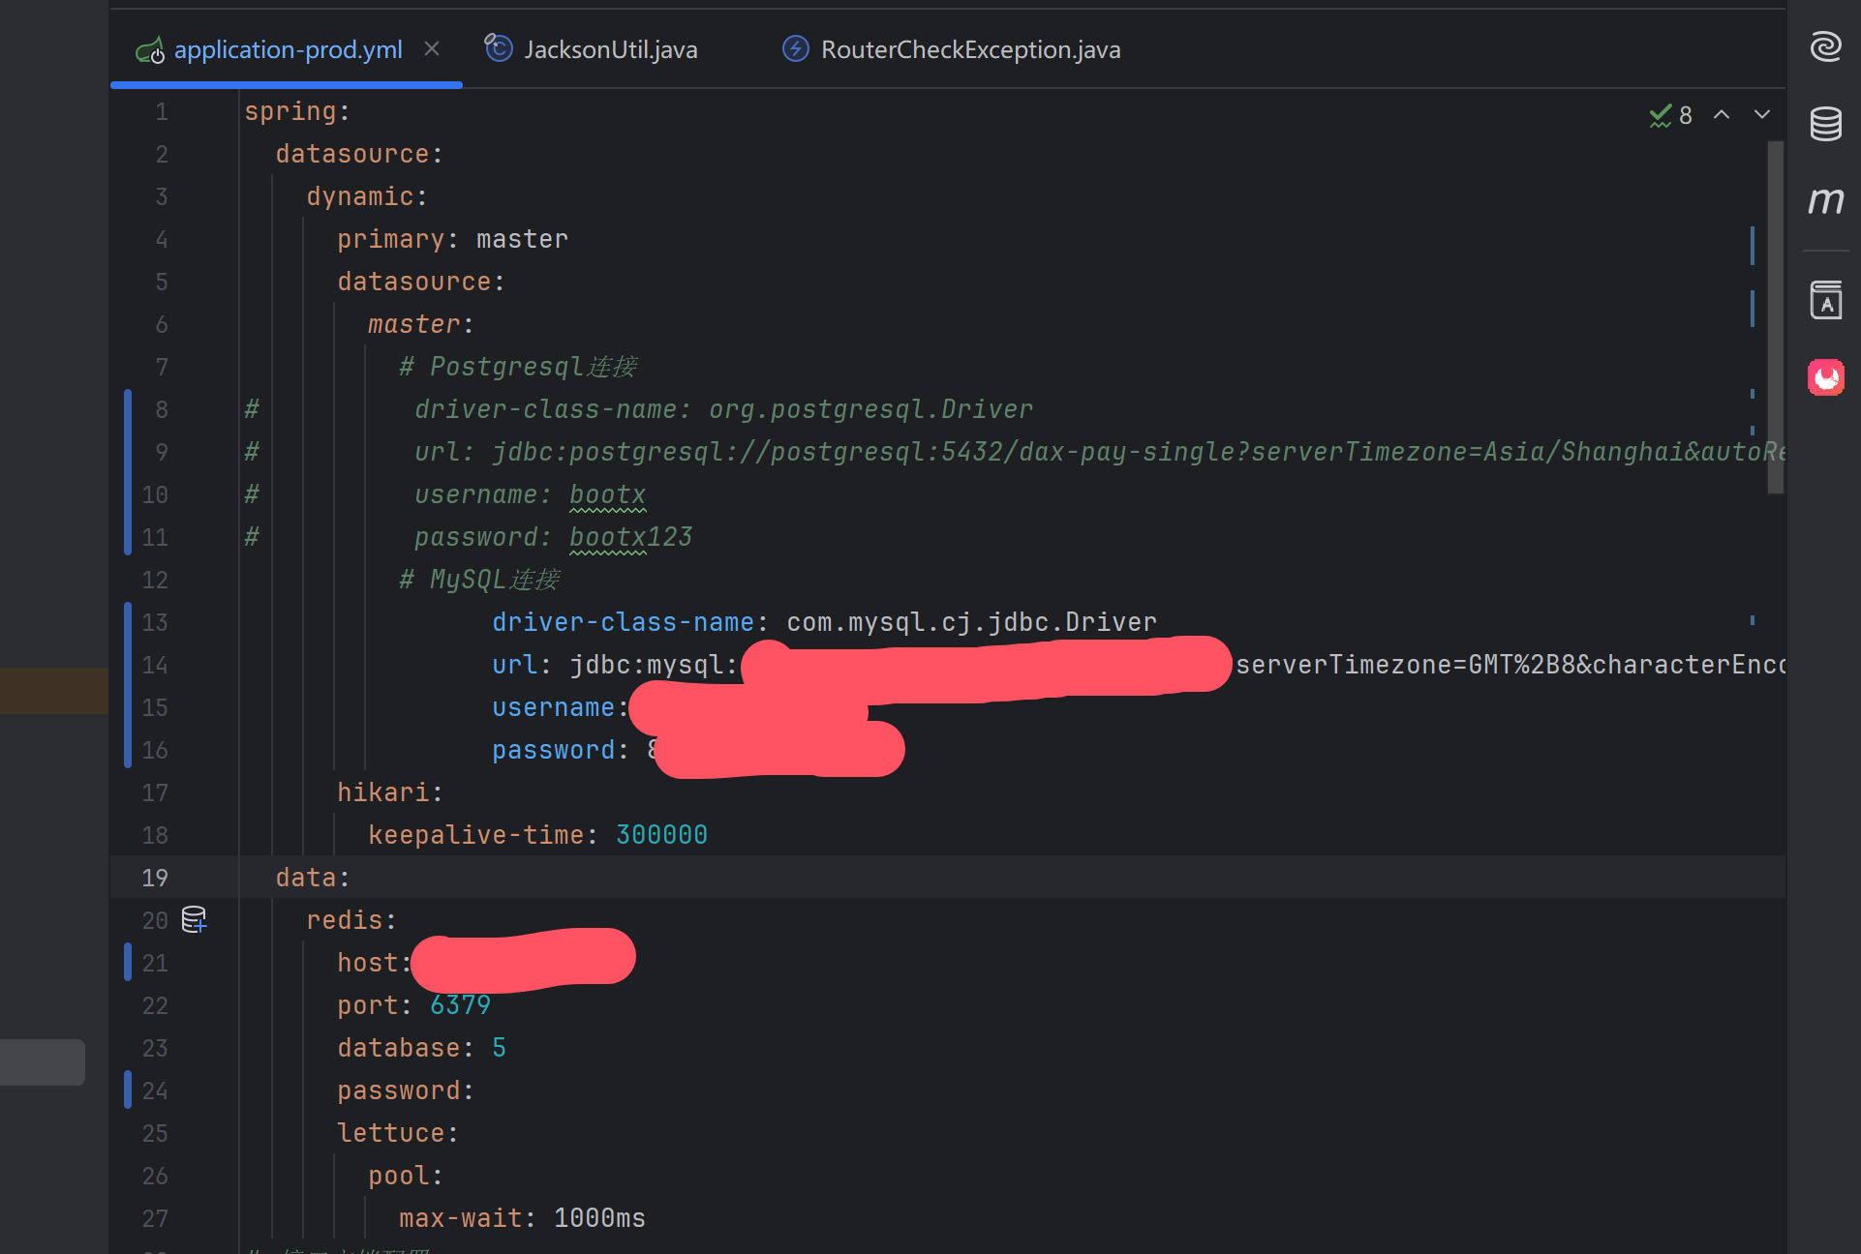Viewport: 1861px width, 1254px height.
Task: Click the inspections checkmark widget showing 8
Action: pos(1670,115)
